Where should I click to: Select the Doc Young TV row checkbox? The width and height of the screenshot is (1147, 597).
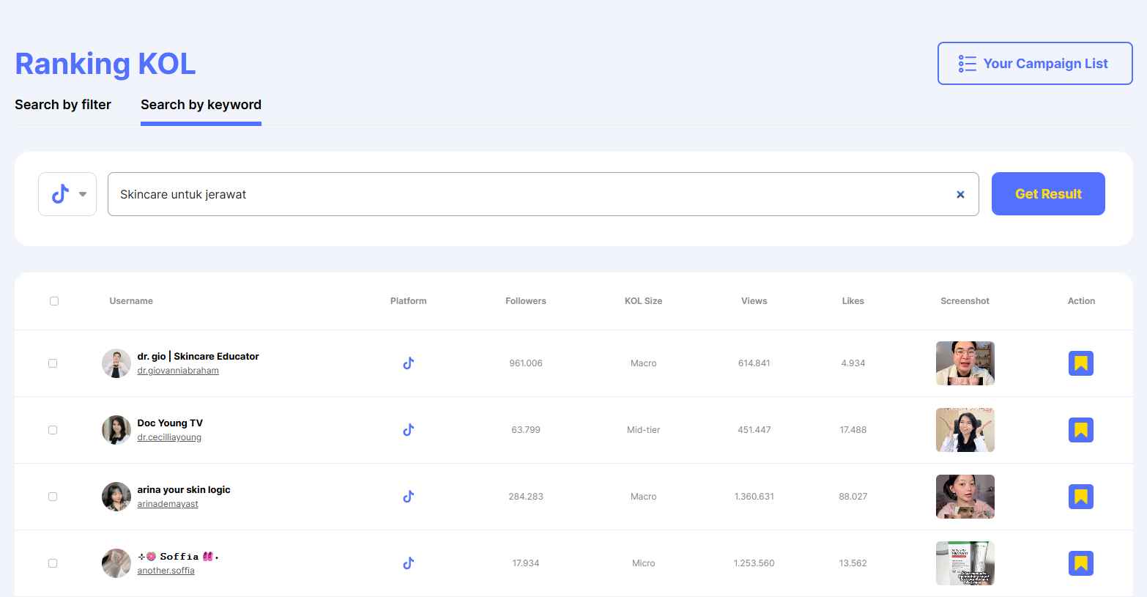(53, 430)
